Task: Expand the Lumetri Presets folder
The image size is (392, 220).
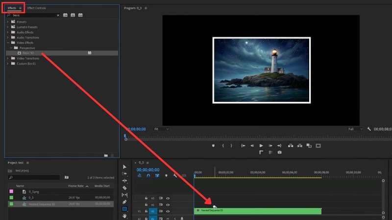Action: tap(7, 27)
